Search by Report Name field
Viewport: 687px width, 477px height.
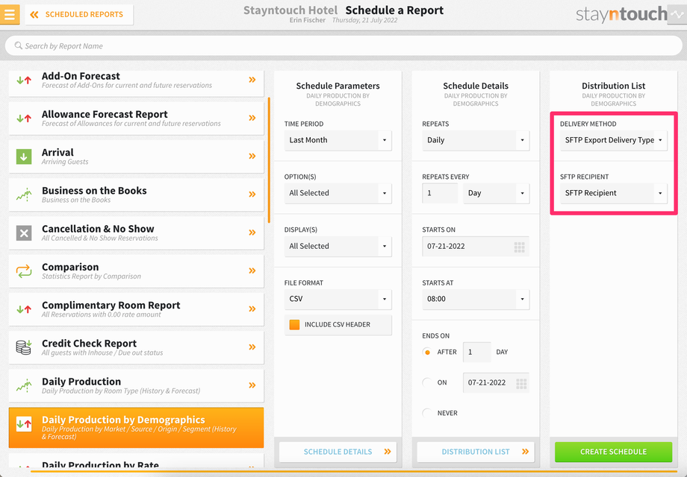click(x=343, y=45)
